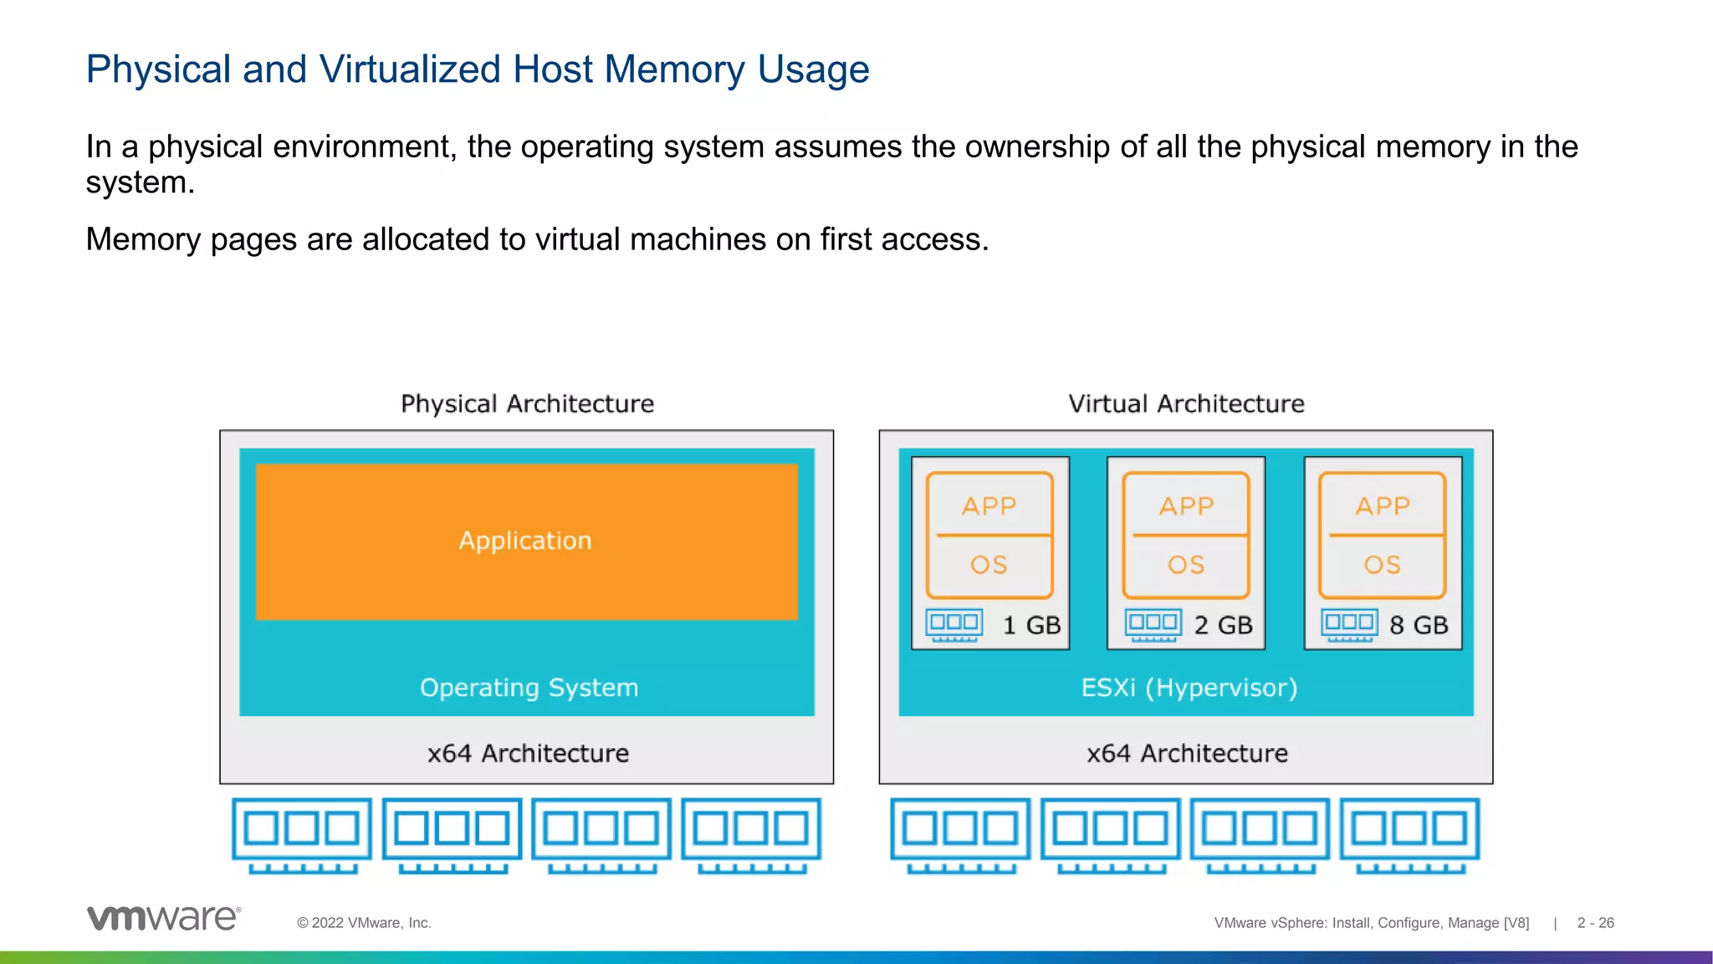Click the 1 GB VM memory icon

[x=954, y=624]
